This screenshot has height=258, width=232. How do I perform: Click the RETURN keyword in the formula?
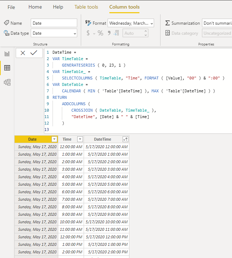[60, 97]
